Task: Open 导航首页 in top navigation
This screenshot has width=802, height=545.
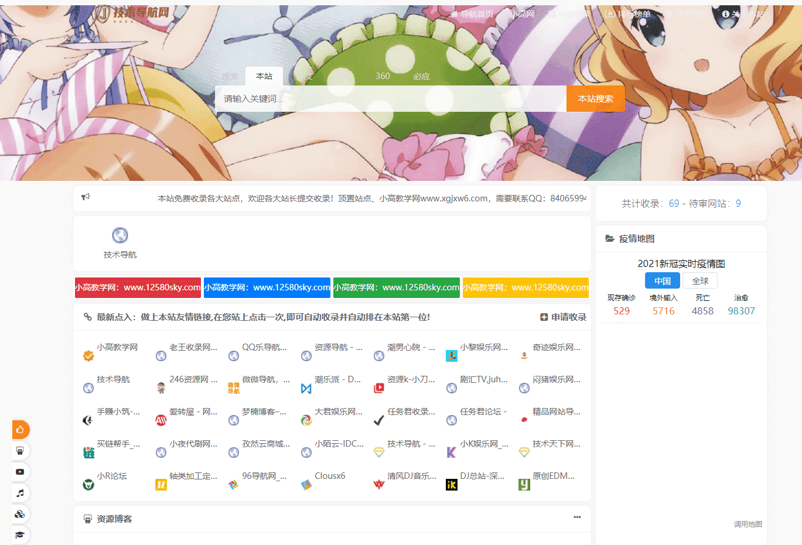Action: (x=472, y=14)
